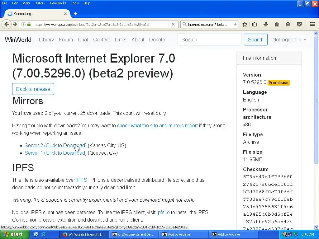Focus the WinWorld Search input field
This screenshot has height=239, width=319.
tap(209, 40)
